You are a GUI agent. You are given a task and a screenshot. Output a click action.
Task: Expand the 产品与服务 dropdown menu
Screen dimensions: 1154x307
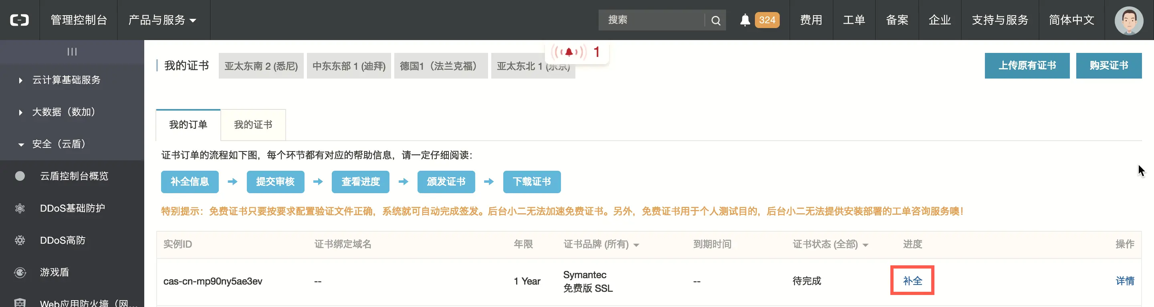point(163,20)
